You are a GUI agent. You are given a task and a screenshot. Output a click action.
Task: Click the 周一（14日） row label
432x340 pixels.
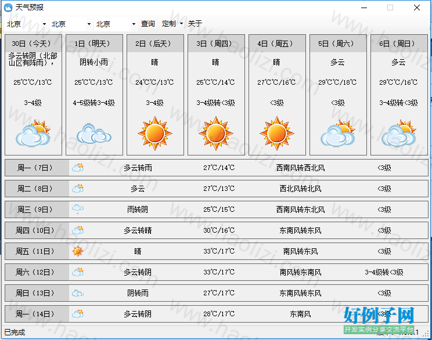[37, 314]
